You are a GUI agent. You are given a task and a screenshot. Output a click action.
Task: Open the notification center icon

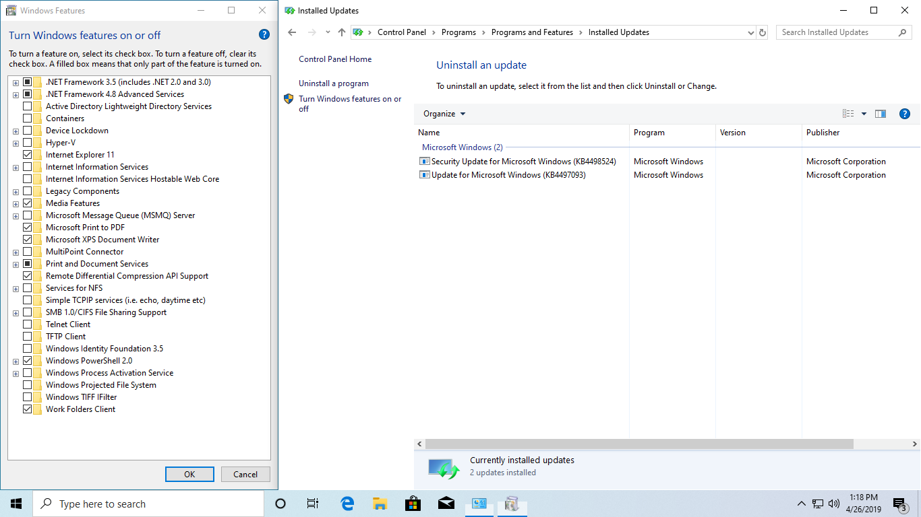coord(899,504)
